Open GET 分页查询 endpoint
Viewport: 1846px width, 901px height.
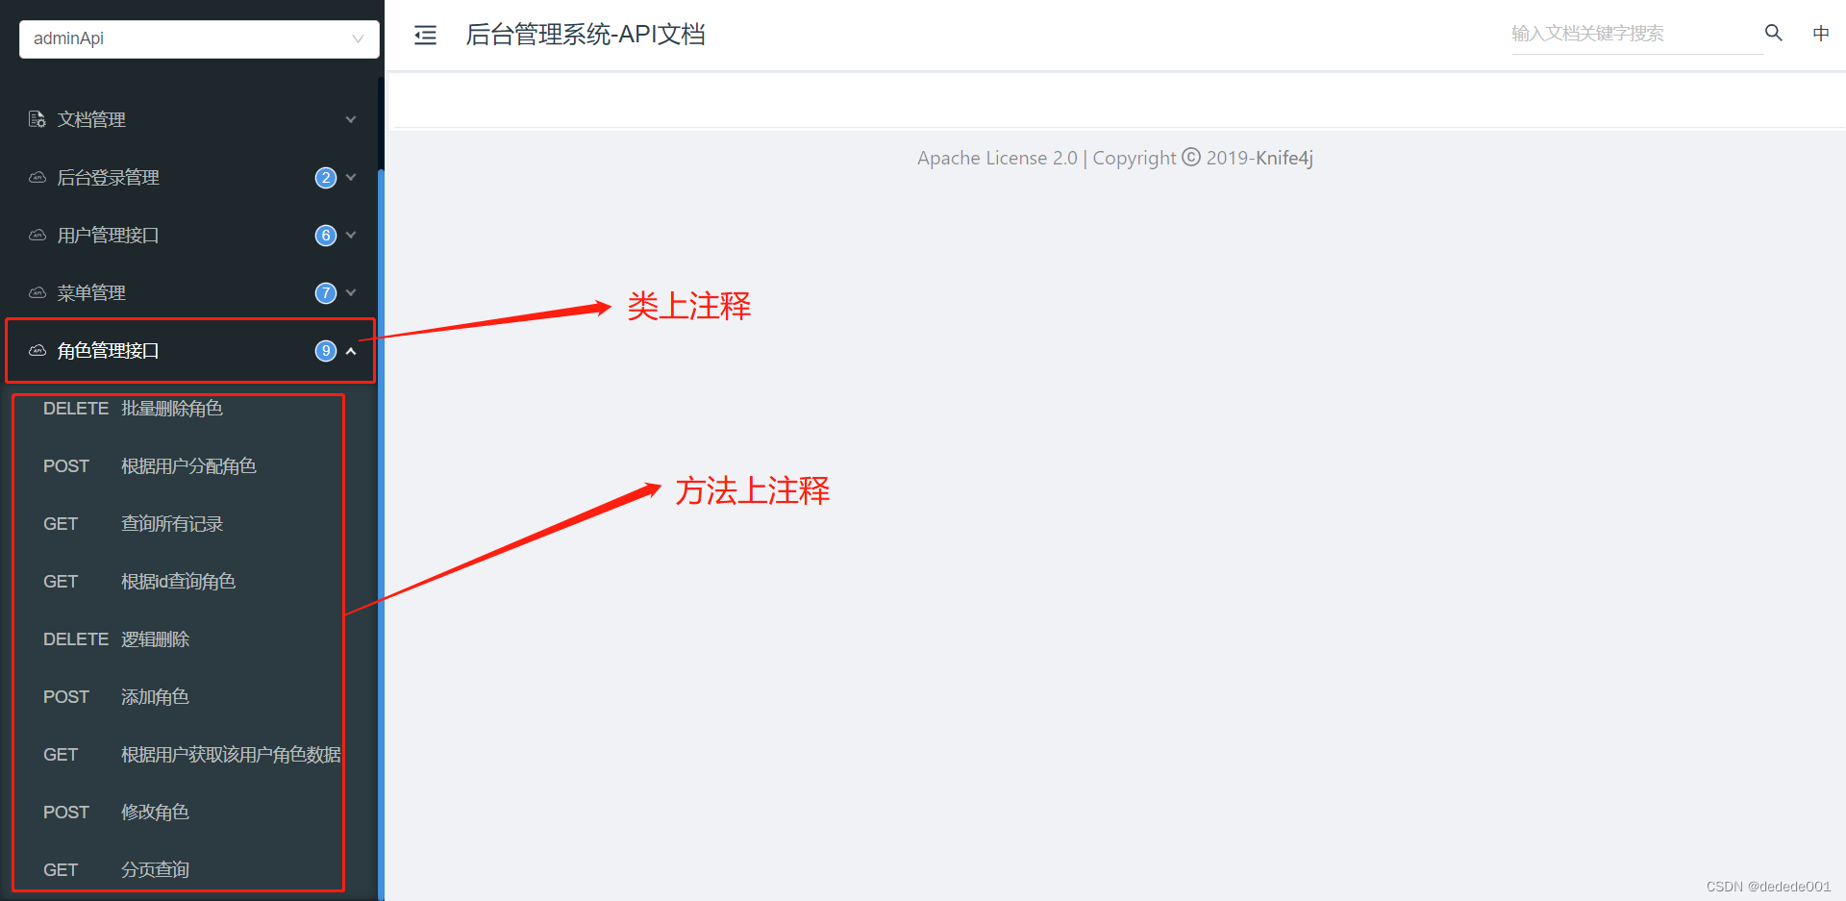click(179, 869)
